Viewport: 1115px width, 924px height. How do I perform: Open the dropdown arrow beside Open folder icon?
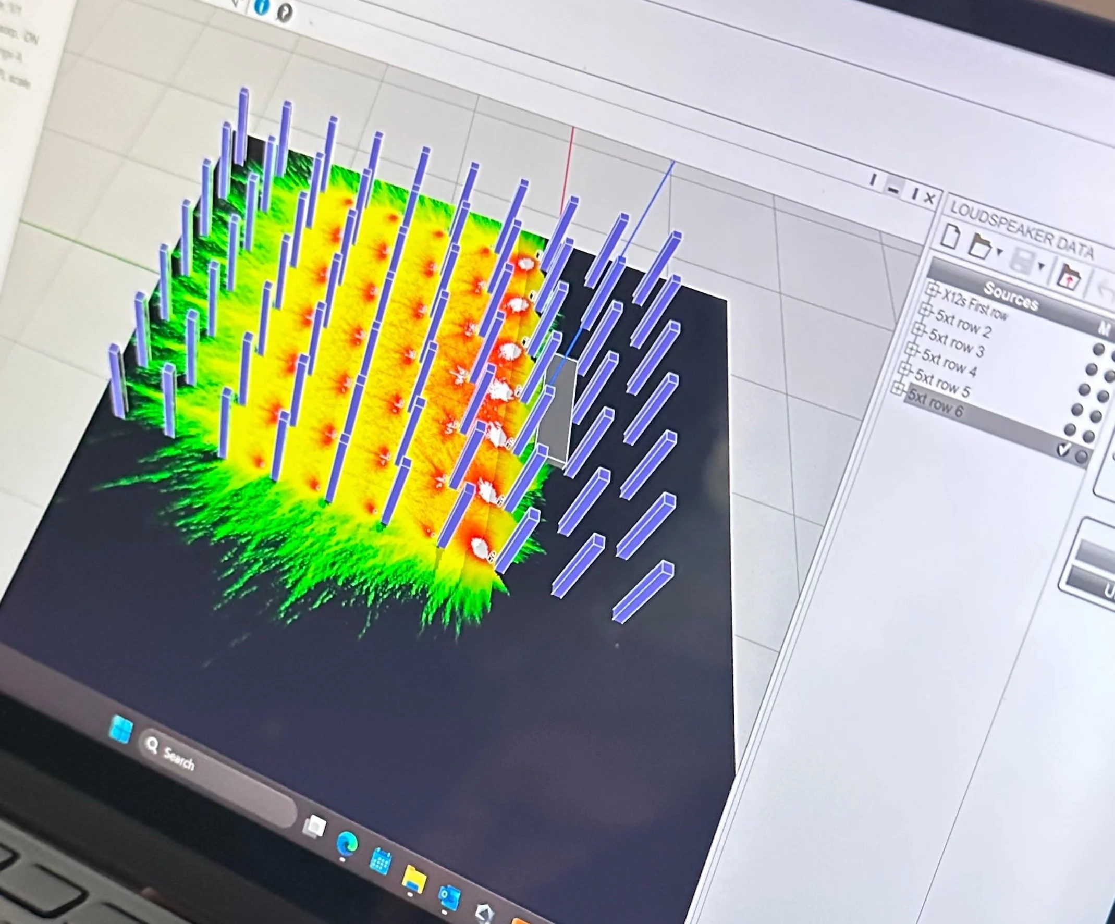[x=999, y=252]
